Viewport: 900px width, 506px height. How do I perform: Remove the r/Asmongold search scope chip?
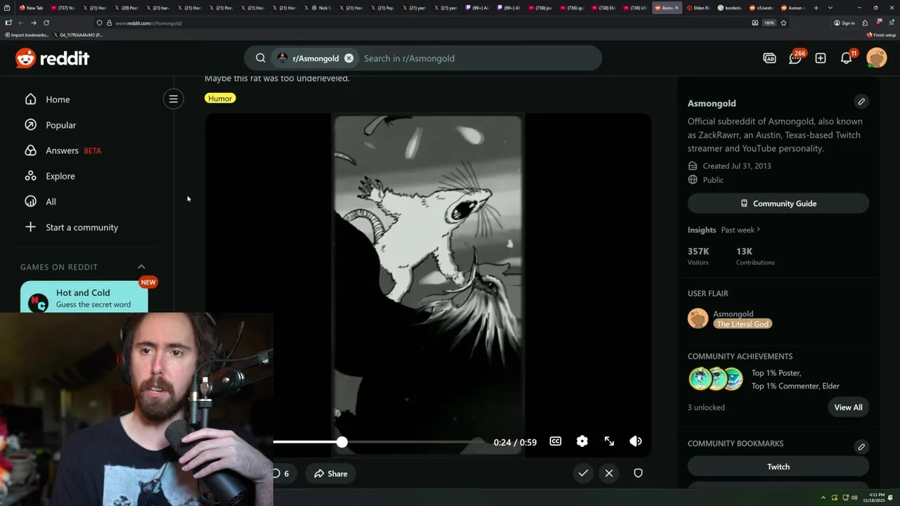tap(349, 58)
